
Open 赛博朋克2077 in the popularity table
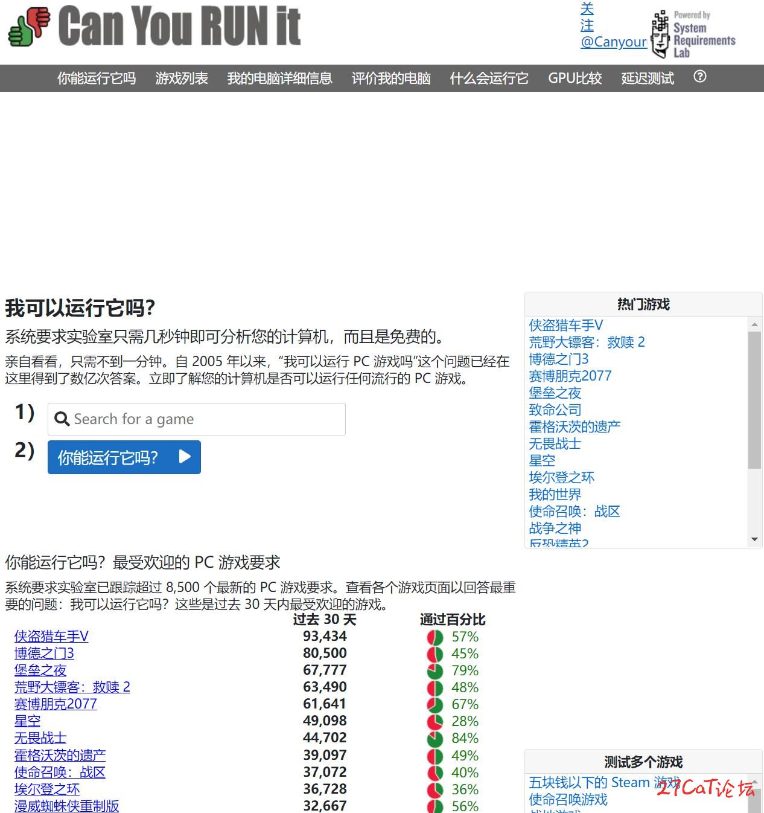pos(56,704)
